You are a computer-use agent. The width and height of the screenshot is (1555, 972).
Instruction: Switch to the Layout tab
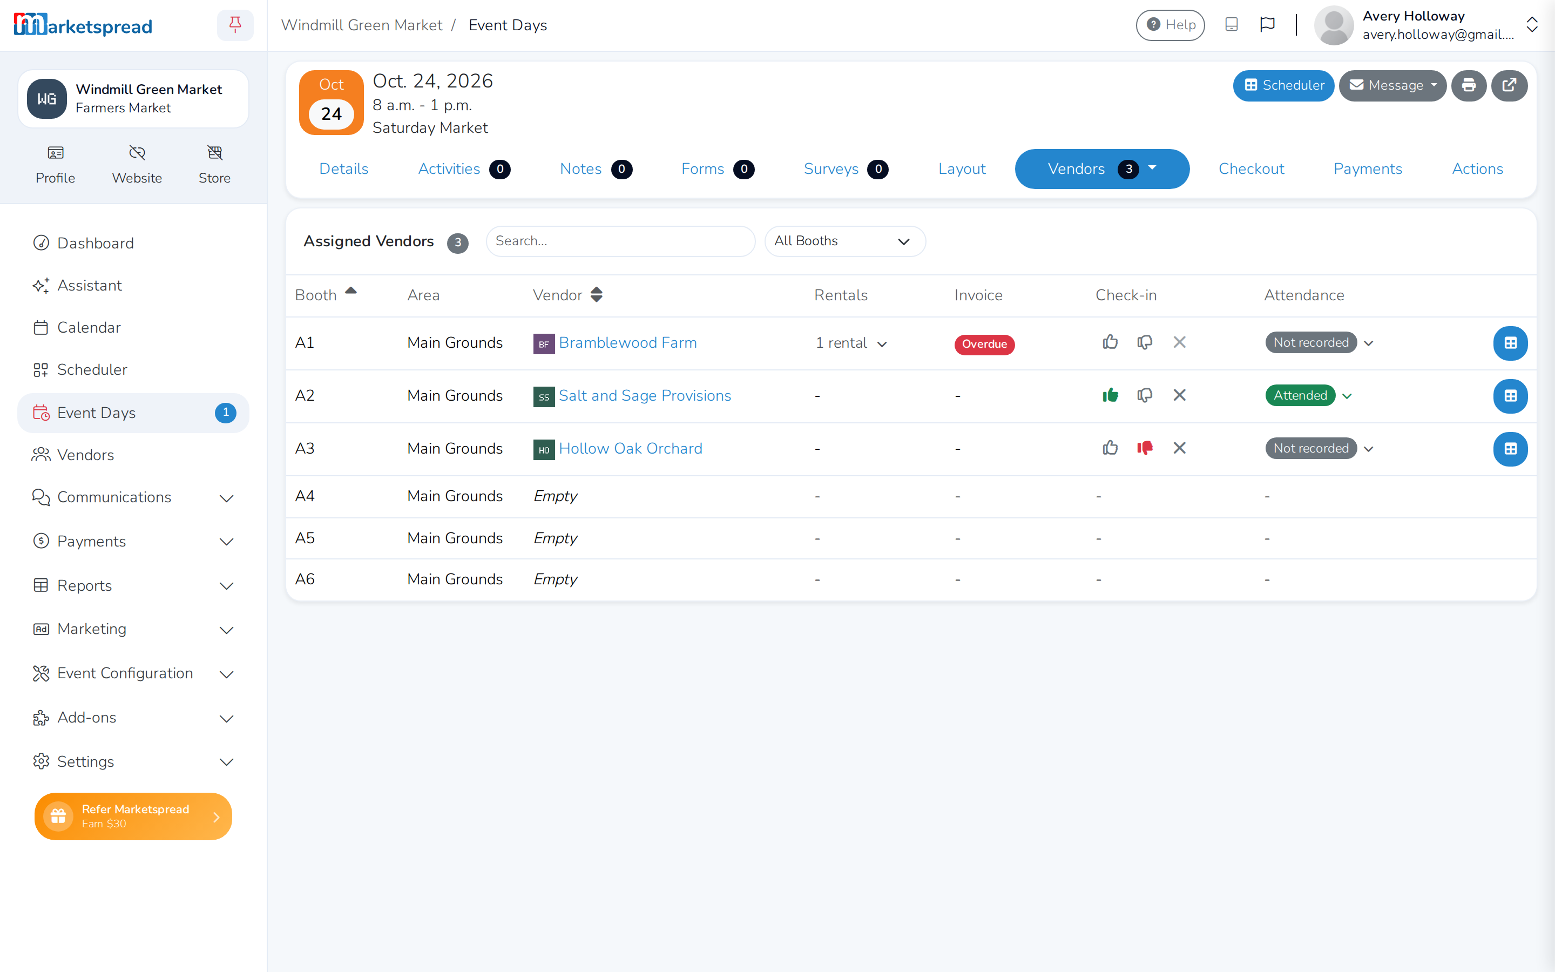click(x=962, y=169)
